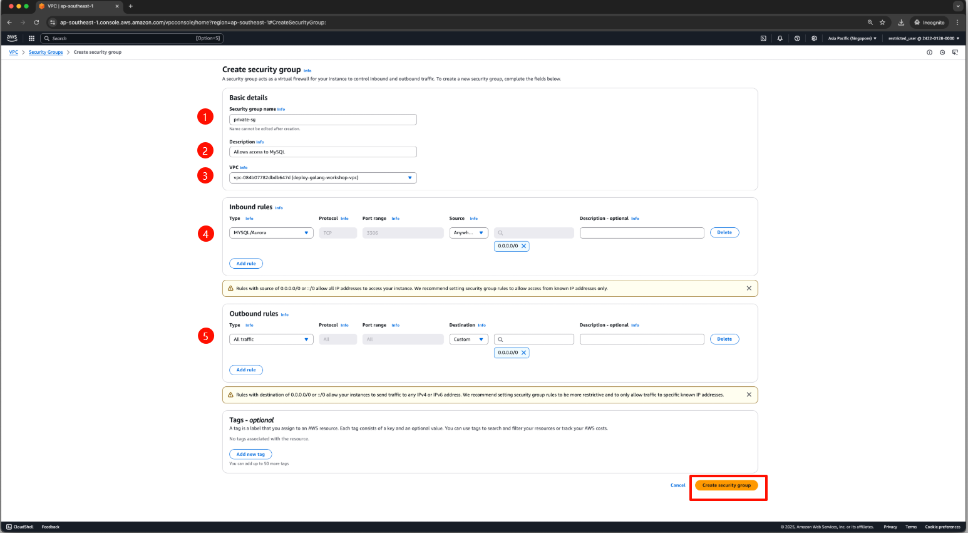Open the help question mark menu
The height and width of the screenshot is (533, 968).
click(797, 38)
